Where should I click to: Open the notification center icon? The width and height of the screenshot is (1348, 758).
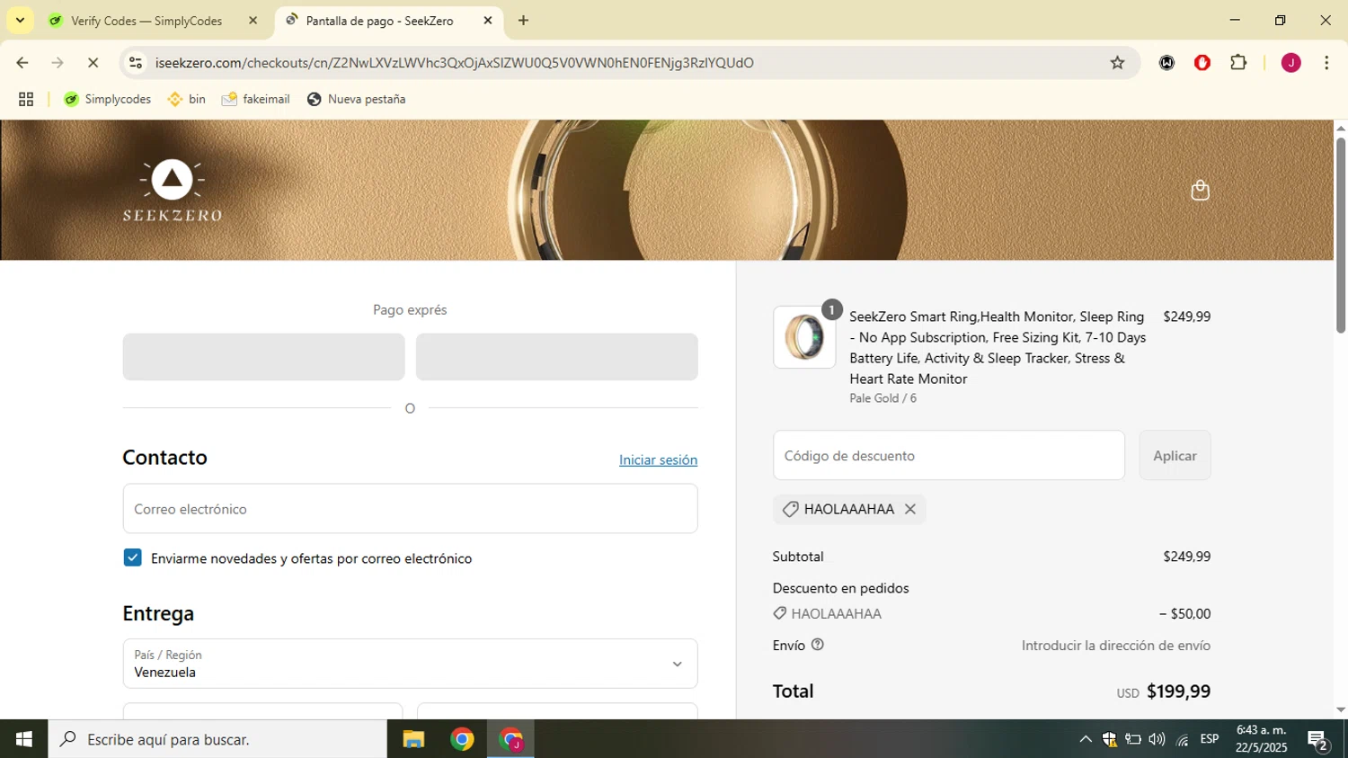[x=1318, y=740]
